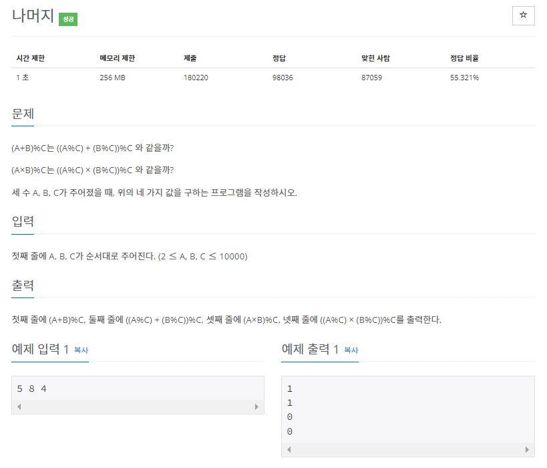Click the '256 MB' memory value

[112, 78]
